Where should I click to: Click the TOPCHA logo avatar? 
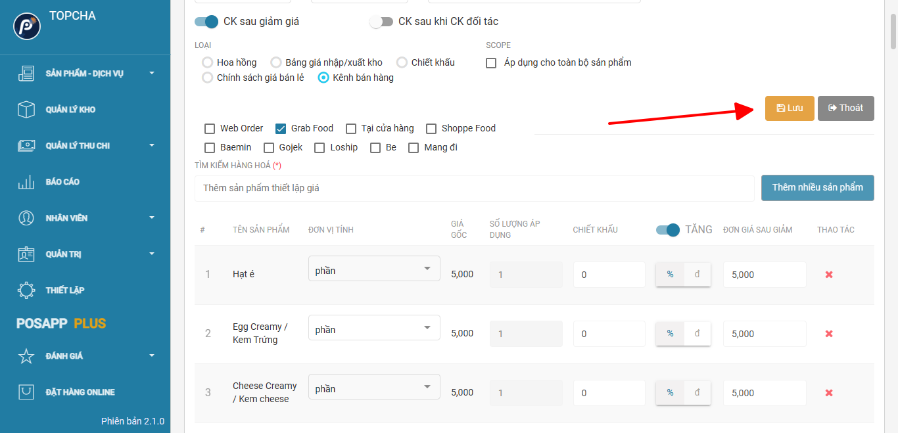(27, 26)
